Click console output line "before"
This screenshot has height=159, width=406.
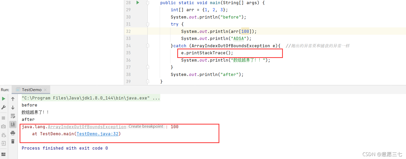30,105
